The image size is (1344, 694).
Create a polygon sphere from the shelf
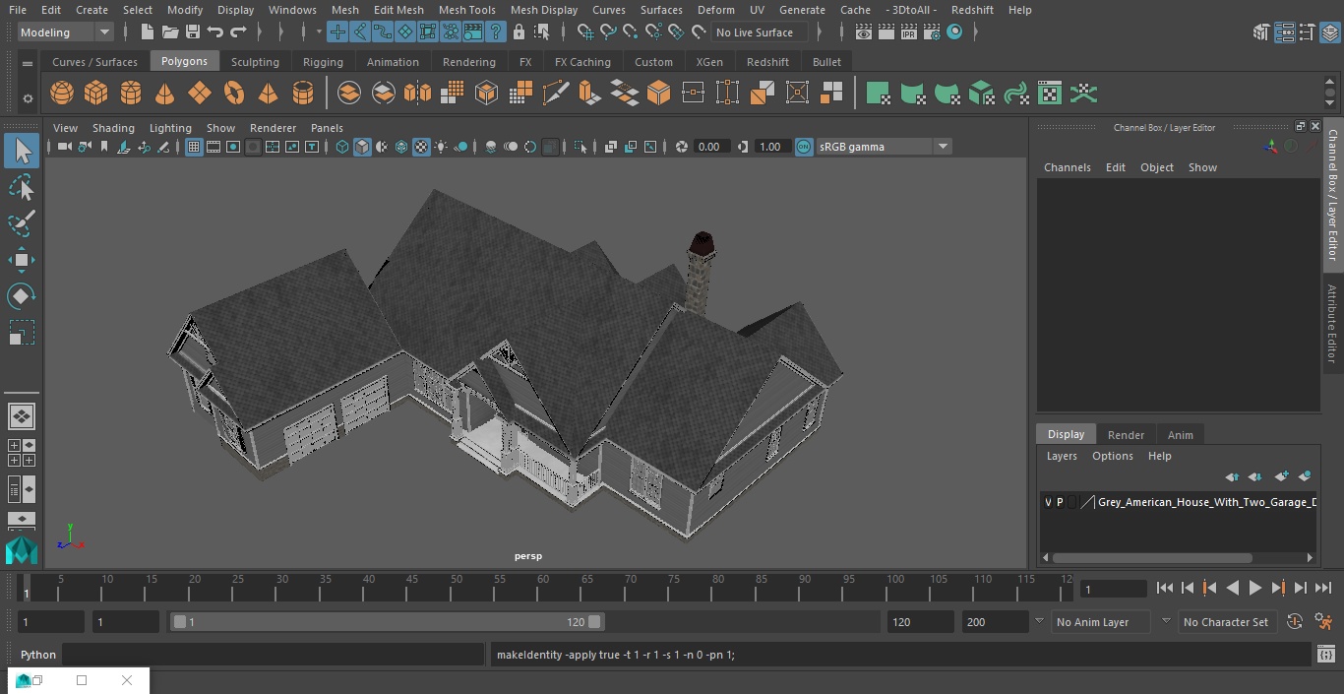click(62, 94)
